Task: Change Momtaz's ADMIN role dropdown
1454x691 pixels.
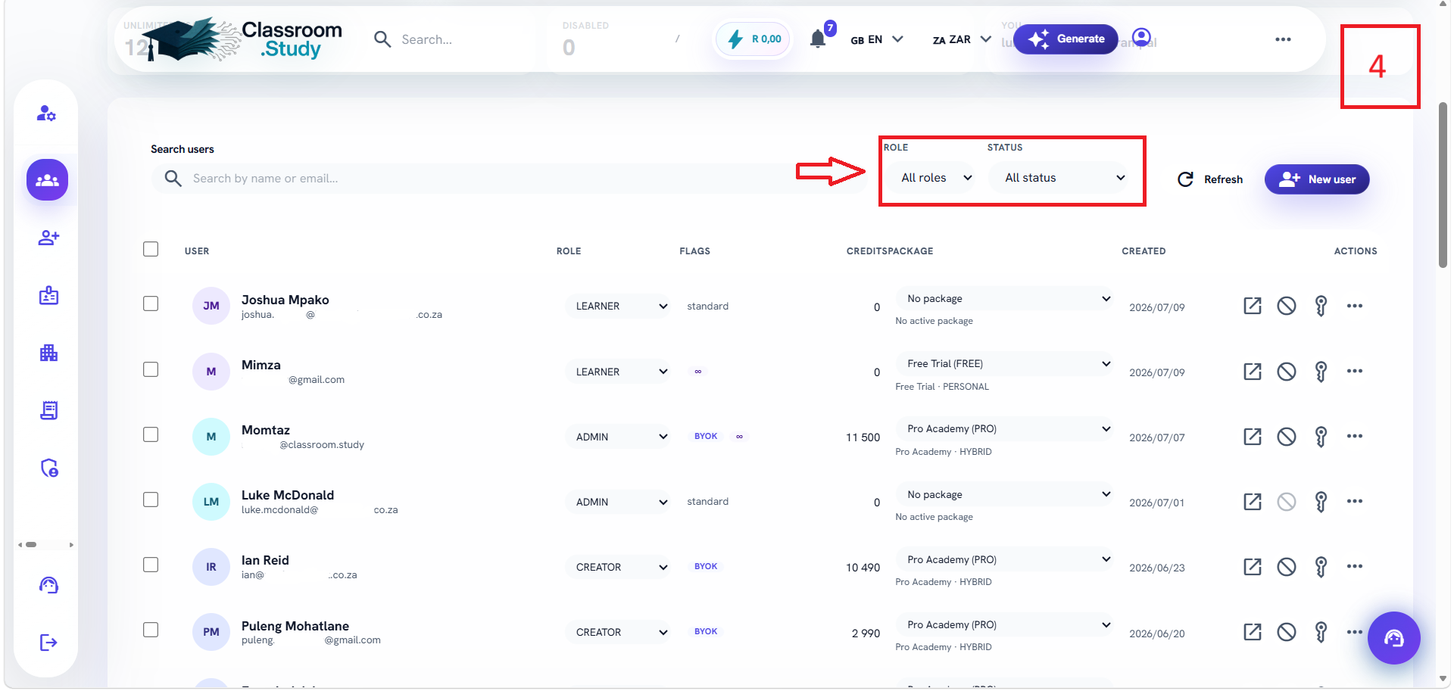Action: [618, 437]
